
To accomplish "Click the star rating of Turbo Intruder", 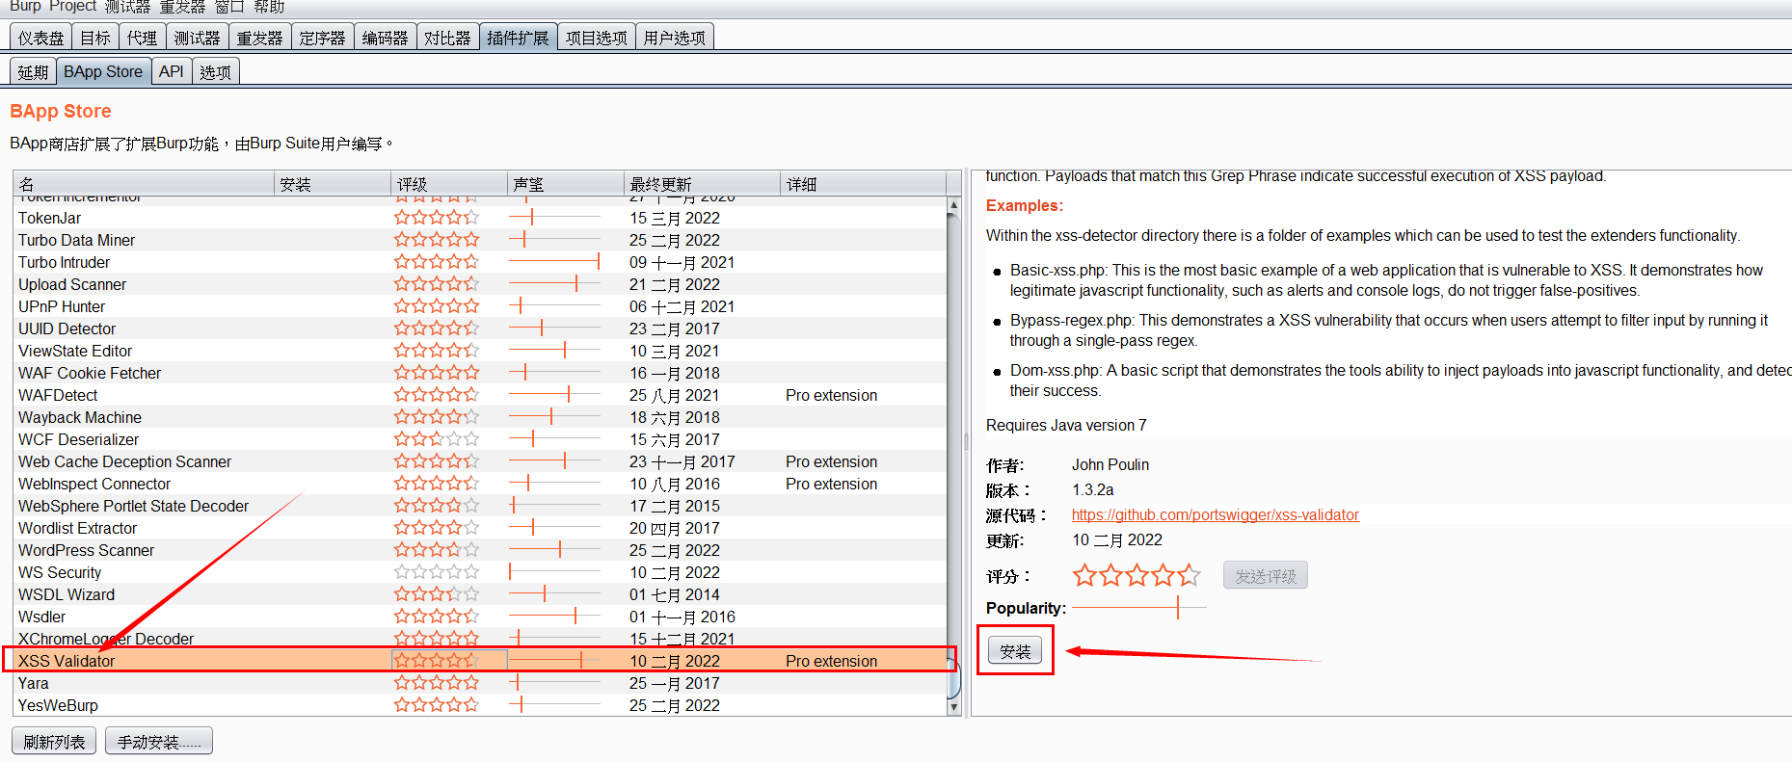I will [x=437, y=261].
